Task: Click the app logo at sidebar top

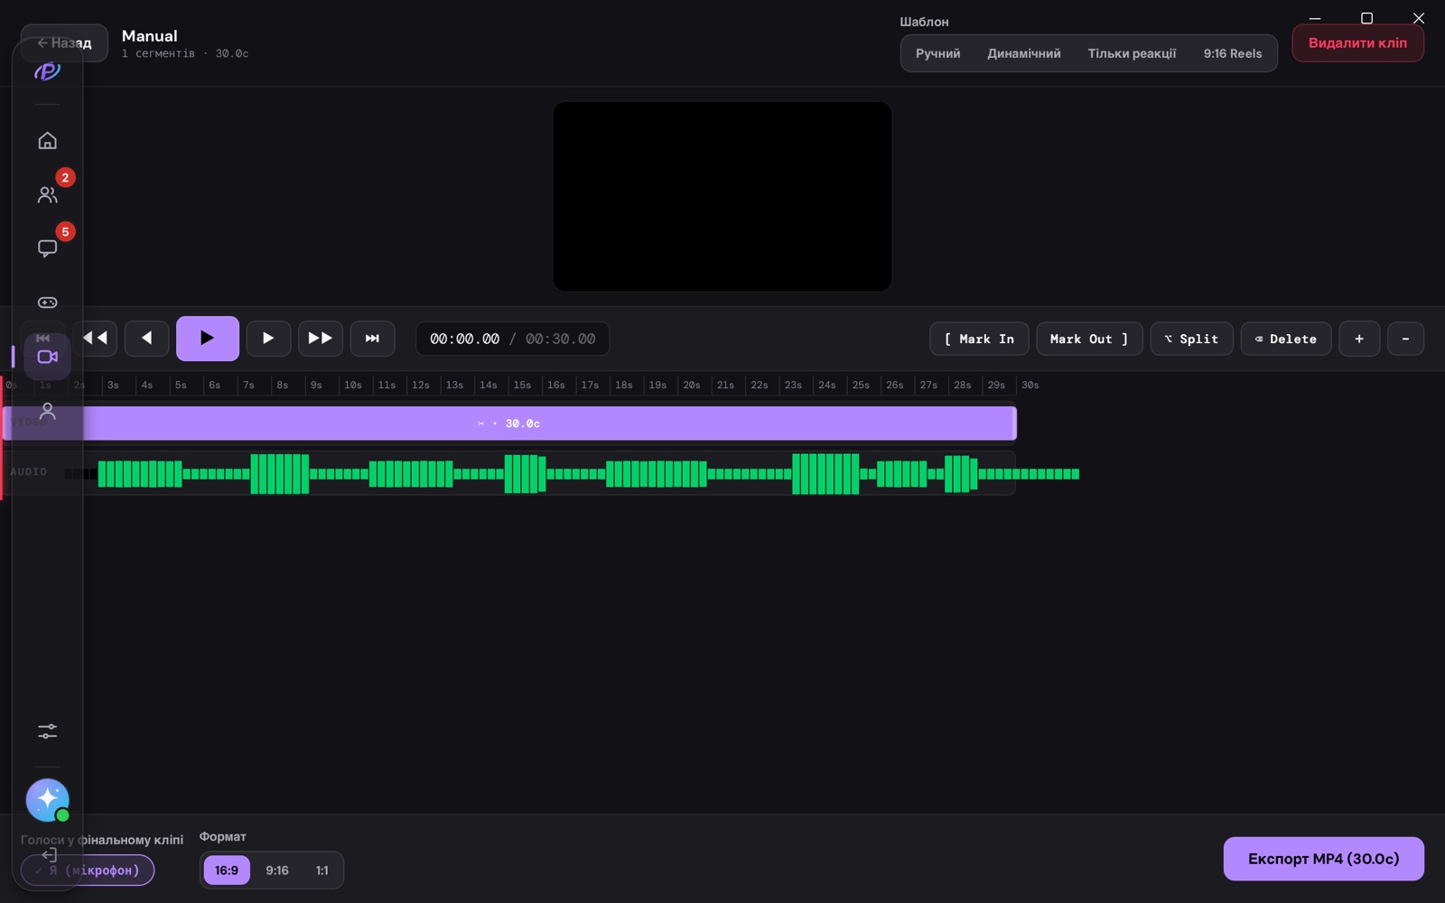Action: [47, 70]
